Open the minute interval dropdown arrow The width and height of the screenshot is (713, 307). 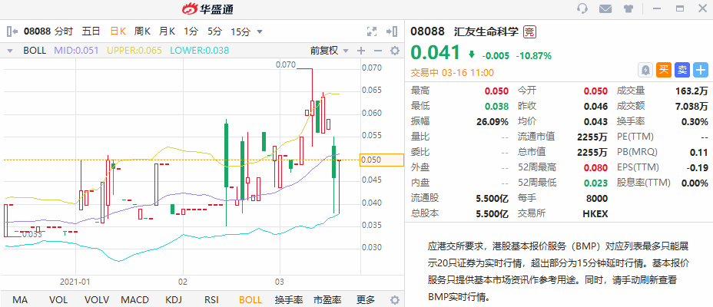pos(260,31)
